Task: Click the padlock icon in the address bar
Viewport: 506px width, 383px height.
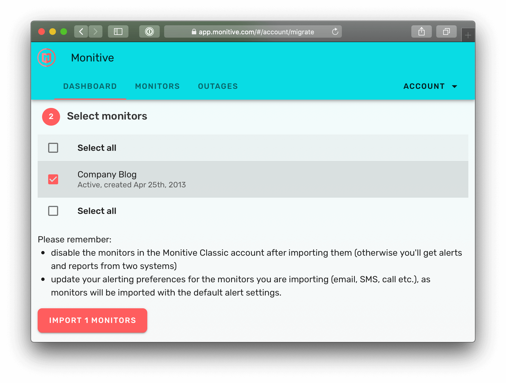Action: coord(194,32)
